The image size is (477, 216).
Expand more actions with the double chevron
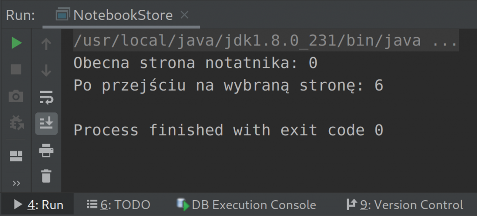pyautogui.click(x=16, y=183)
